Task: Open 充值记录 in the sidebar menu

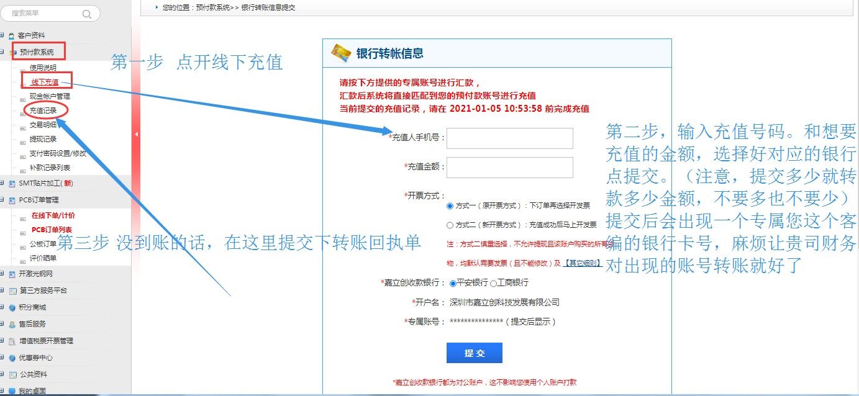Action: tap(43, 110)
